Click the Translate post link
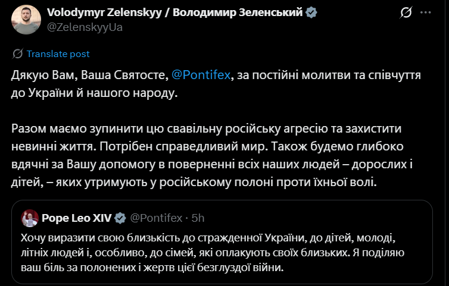449x286 pixels. (x=58, y=54)
